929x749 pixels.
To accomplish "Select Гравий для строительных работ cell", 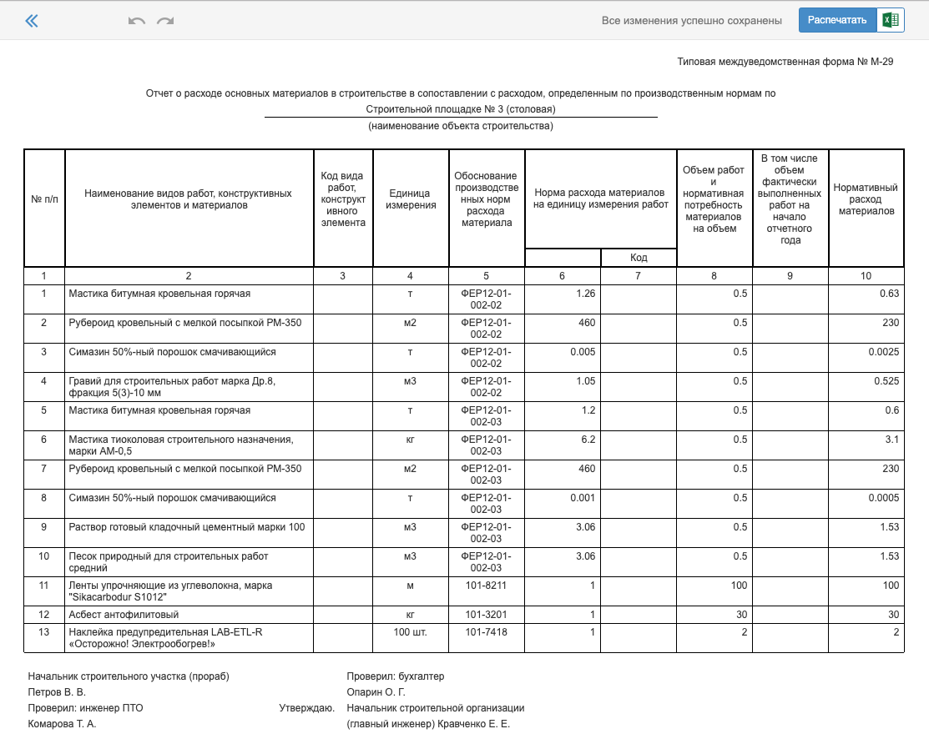I will coord(189,387).
